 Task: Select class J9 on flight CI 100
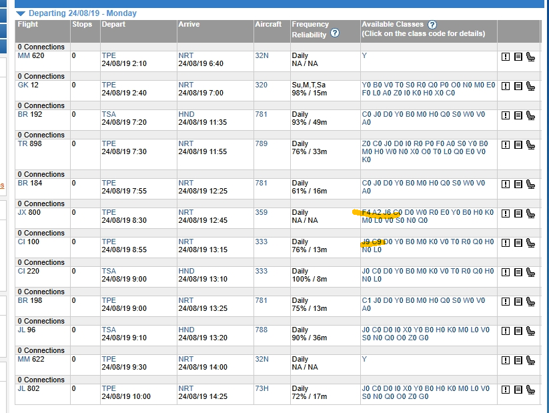click(x=366, y=242)
